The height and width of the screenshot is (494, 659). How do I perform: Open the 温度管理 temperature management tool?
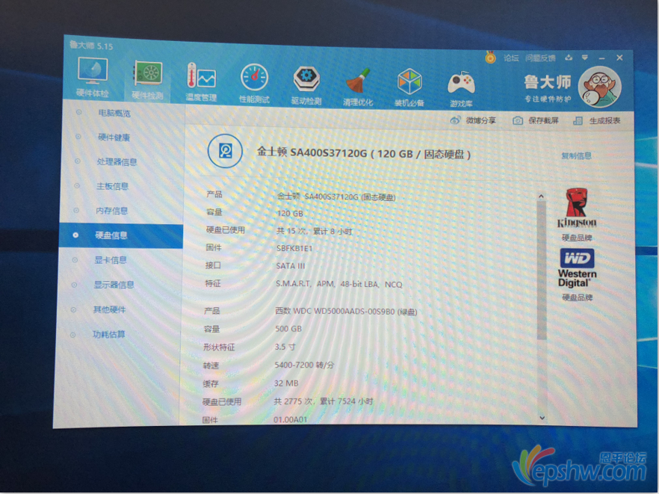(201, 82)
